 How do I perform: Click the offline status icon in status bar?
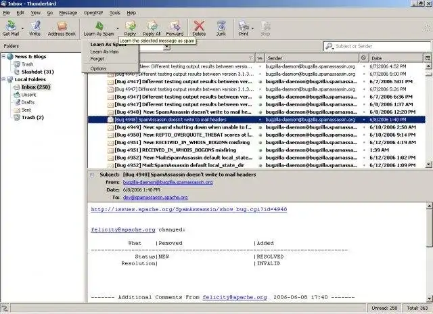(5, 308)
